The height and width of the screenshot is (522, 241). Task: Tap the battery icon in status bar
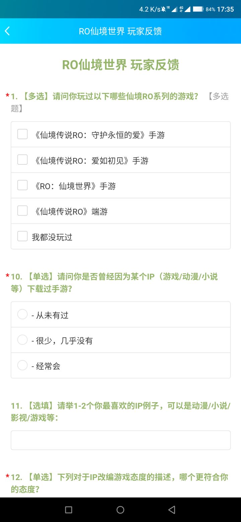tap(198, 9)
